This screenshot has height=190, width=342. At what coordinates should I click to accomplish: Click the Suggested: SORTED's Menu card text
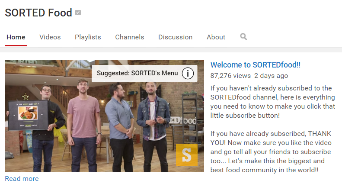tap(137, 73)
